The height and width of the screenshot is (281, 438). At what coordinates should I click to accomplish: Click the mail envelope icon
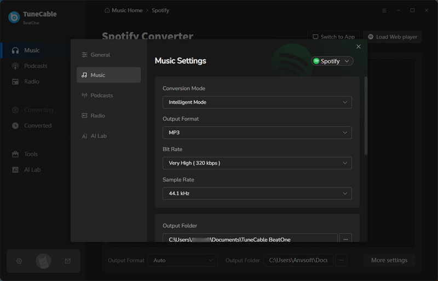point(67,261)
